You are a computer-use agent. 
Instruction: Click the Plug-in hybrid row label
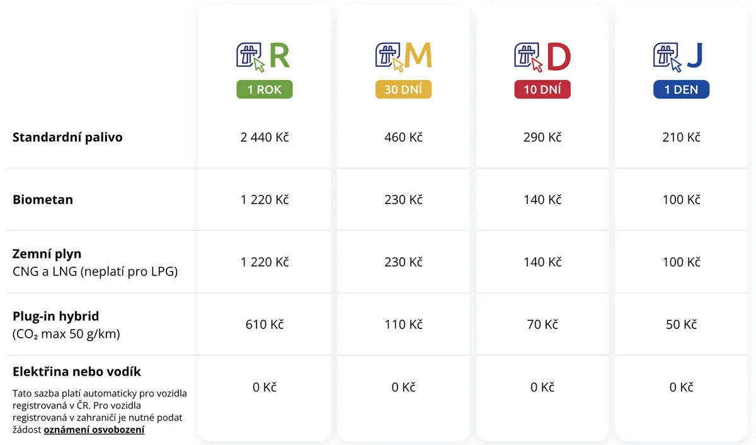(56, 316)
